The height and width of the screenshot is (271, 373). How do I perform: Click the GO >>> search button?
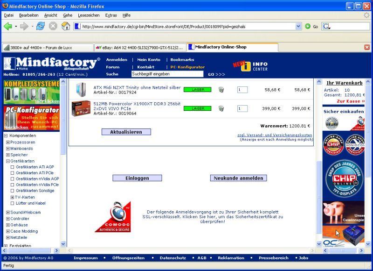(216, 74)
